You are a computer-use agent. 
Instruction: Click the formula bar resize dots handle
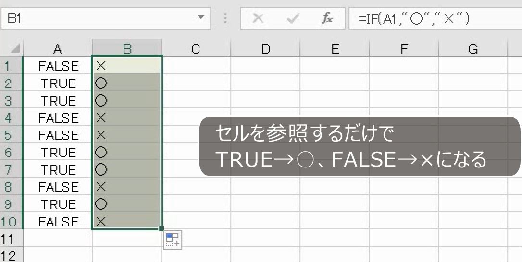[226, 19]
